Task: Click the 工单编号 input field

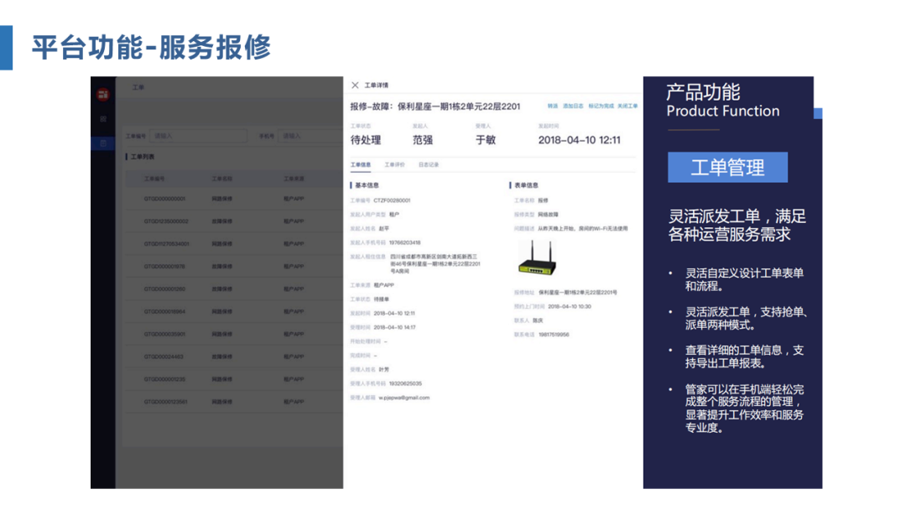Action: [198, 136]
